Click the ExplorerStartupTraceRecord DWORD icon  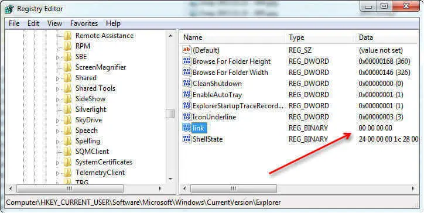[187, 106]
